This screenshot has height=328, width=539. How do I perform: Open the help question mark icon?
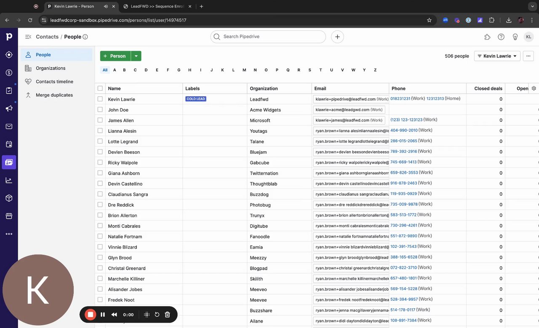click(501, 37)
